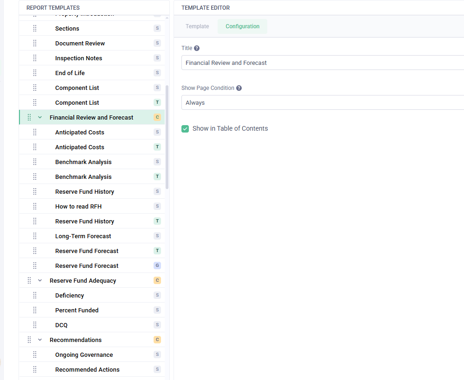
Task: Click the Show Page Condition help icon
Action: (x=239, y=88)
